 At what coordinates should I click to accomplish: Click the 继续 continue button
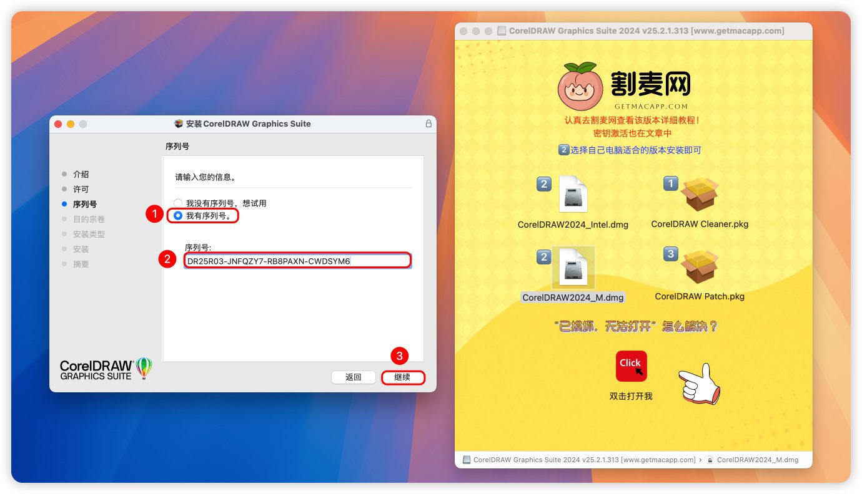(x=402, y=377)
